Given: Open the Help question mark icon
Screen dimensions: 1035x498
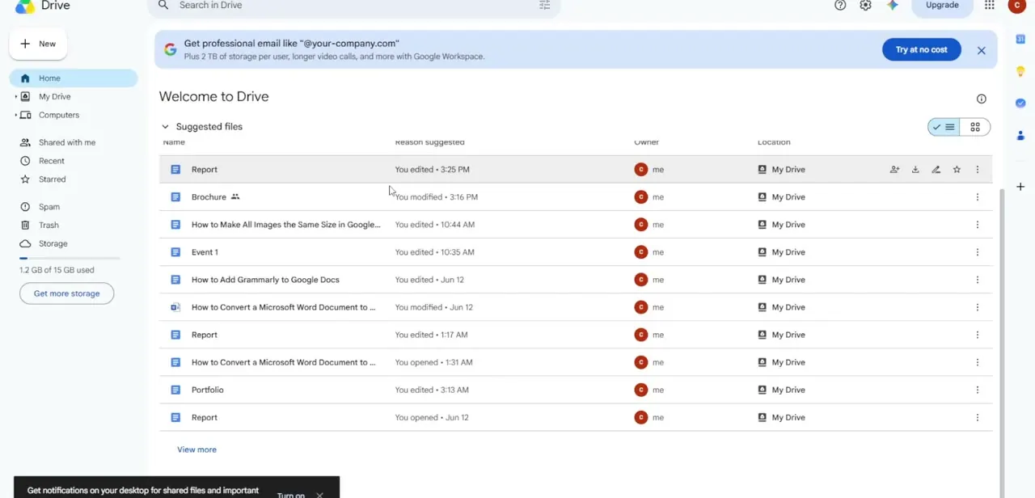Looking at the screenshot, I should [x=840, y=5].
